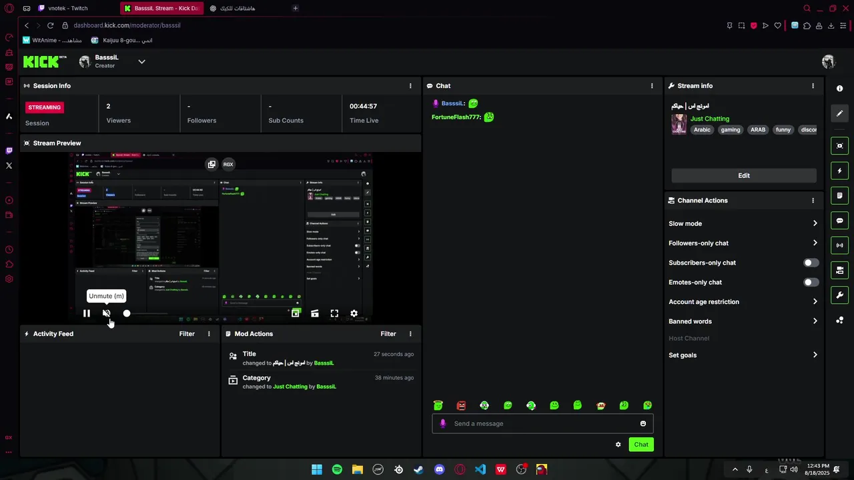Screen dimensions: 854x480
Task: Click the pencil edit icon in right sidebar
Action: [x=840, y=113]
